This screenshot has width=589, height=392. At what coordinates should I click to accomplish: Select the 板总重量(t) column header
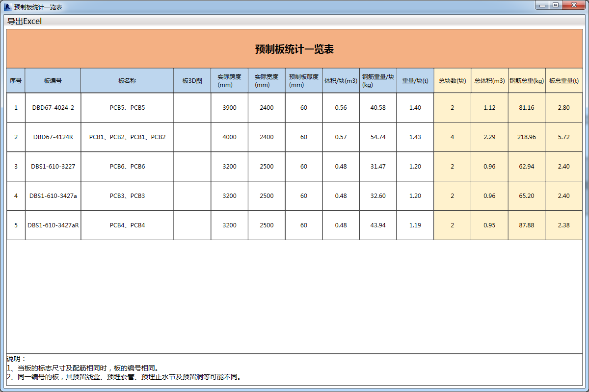[x=563, y=81]
